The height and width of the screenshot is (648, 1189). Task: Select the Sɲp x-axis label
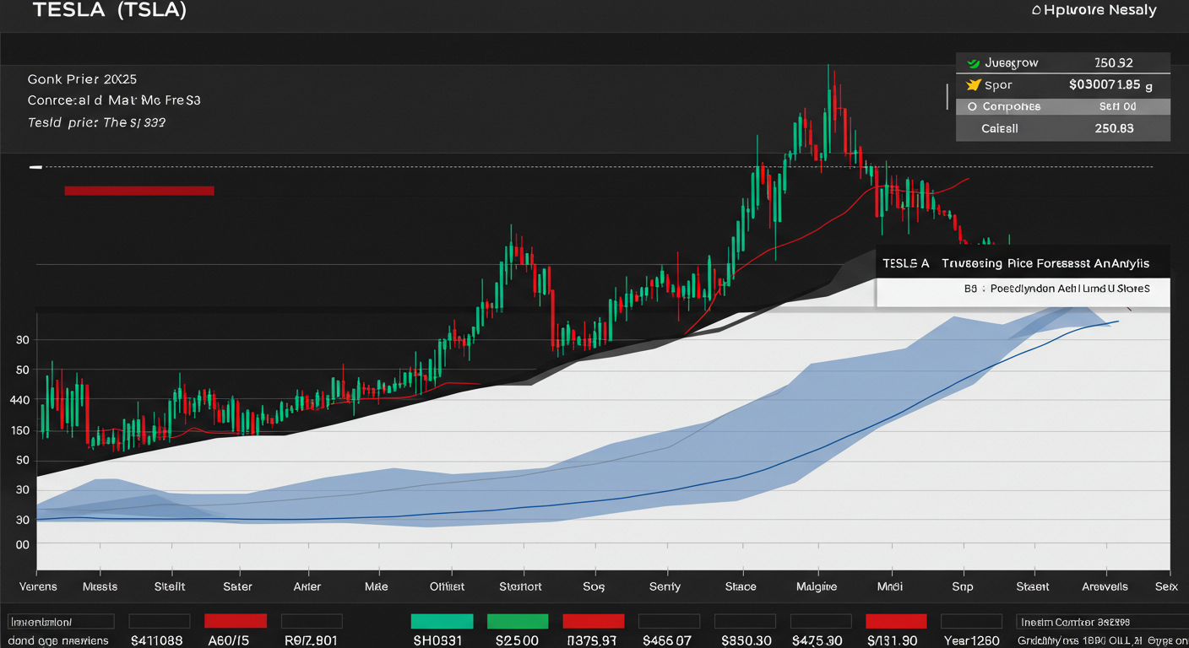tap(962, 586)
